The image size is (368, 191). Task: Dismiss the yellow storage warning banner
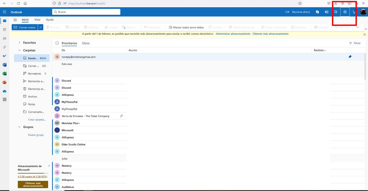(x=364, y=34)
